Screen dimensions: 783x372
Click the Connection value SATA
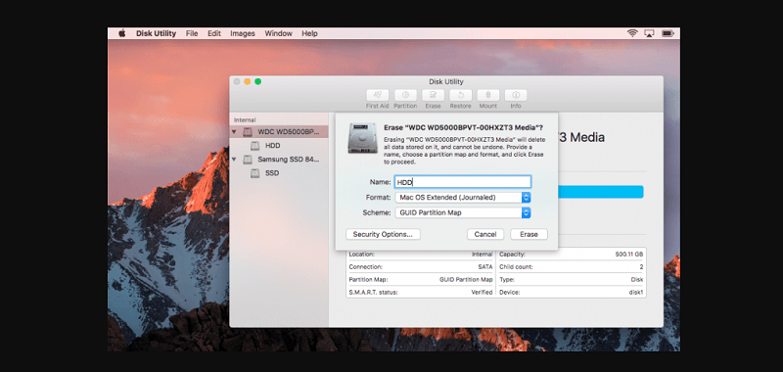coord(485,267)
